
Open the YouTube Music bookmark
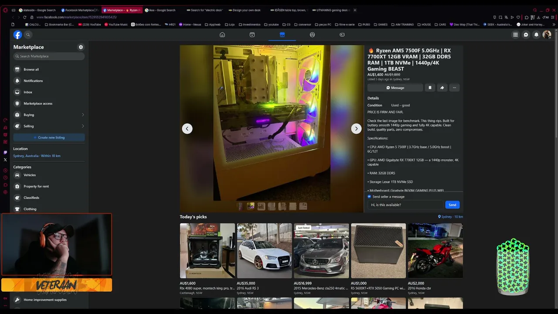[x=116, y=24]
